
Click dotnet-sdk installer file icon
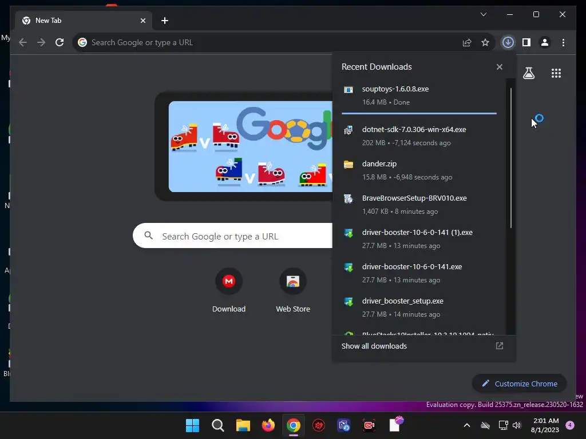(349, 130)
